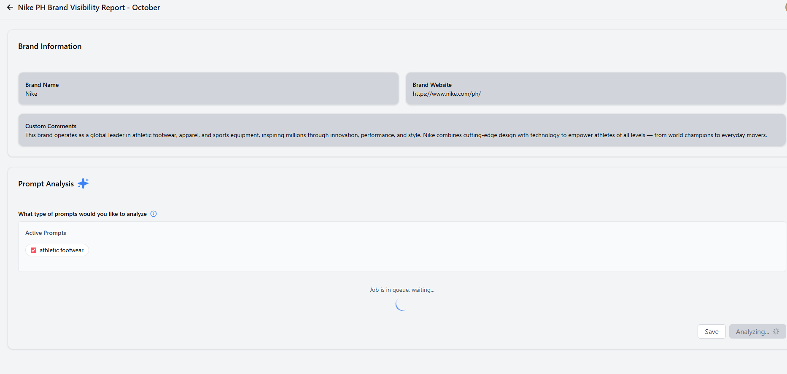Viewport: 787px width, 374px height.
Task: Click the Custom Comments text box
Action: [402, 130]
